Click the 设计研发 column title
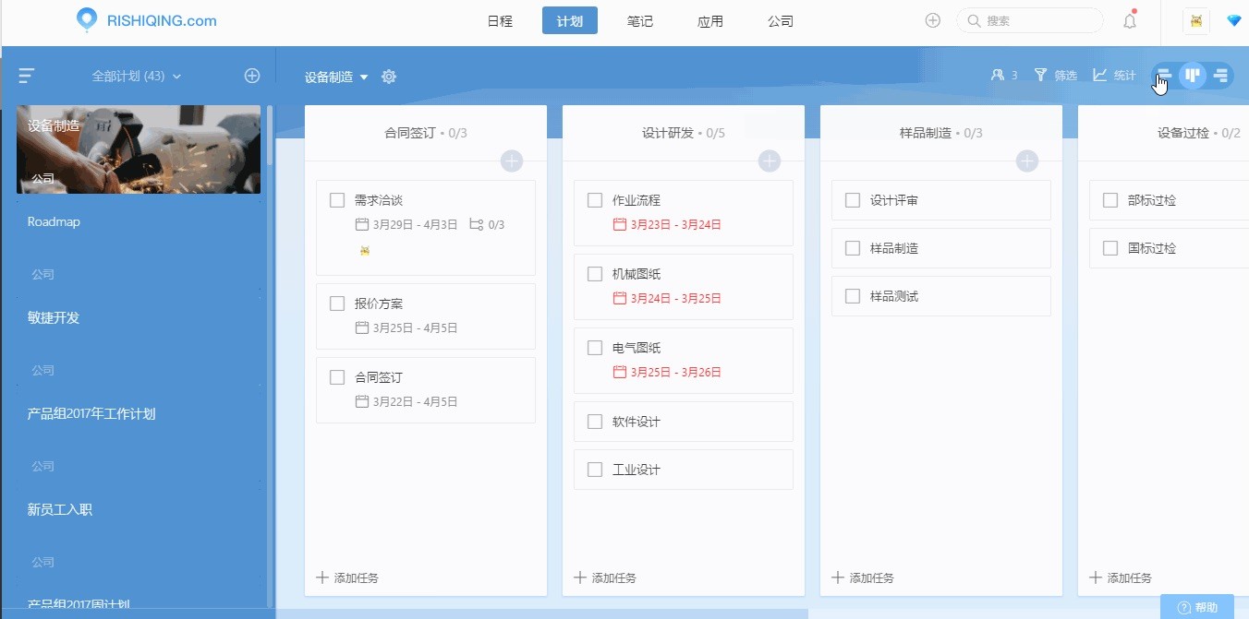 pyautogui.click(x=667, y=133)
